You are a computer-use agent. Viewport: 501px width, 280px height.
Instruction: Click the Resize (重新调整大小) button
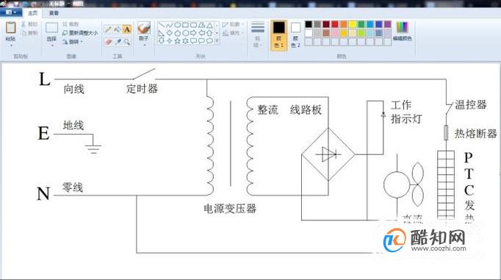(80, 33)
